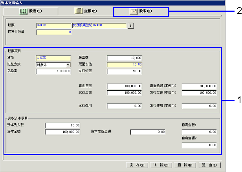
Task: Click the 股票项目 group label
Action: pyautogui.click(x=14, y=51)
